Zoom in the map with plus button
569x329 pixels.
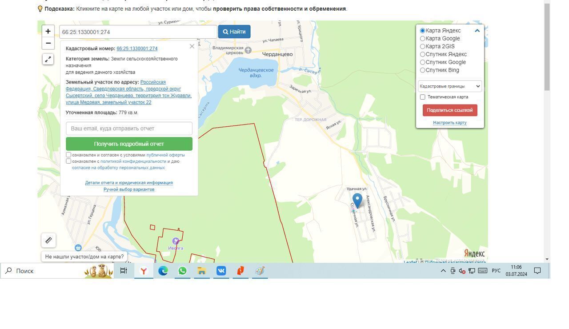click(x=48, y=31)
